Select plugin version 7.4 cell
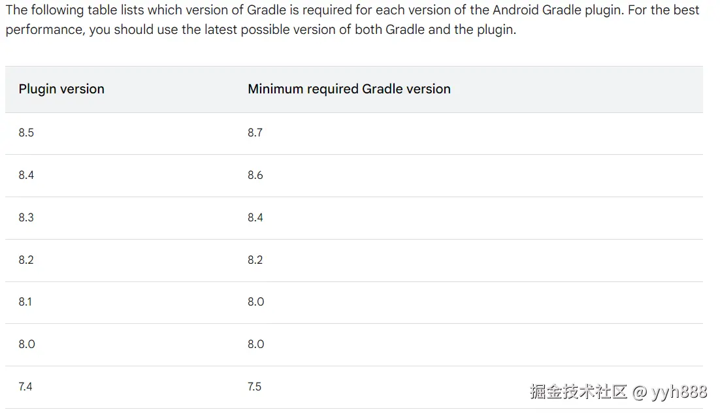This screenshot has width=720, height=414. (25, 387)
